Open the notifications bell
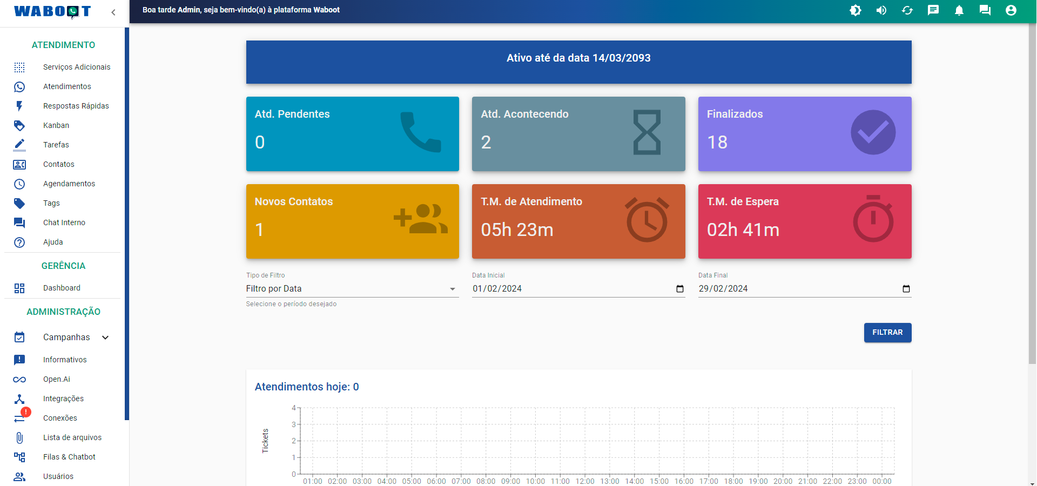Viewport: 1037px width, 486px height. [x=959, y=10]
